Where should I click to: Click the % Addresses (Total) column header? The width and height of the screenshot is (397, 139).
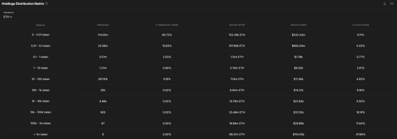[167, 25]
